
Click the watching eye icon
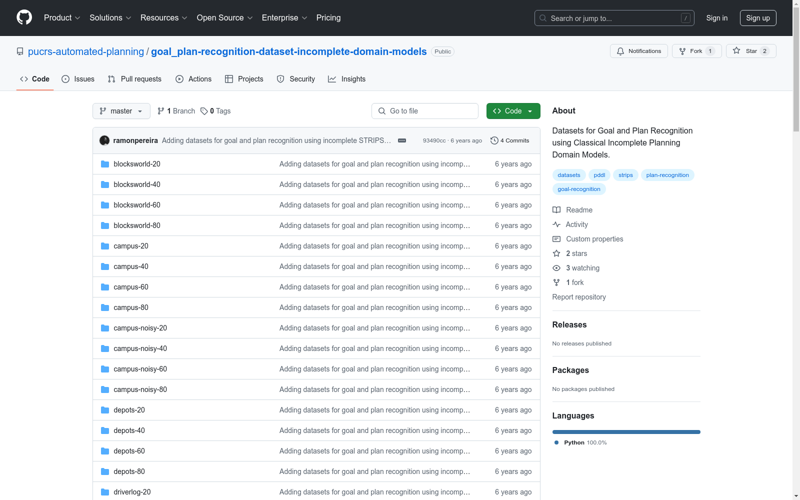point(556,268)
